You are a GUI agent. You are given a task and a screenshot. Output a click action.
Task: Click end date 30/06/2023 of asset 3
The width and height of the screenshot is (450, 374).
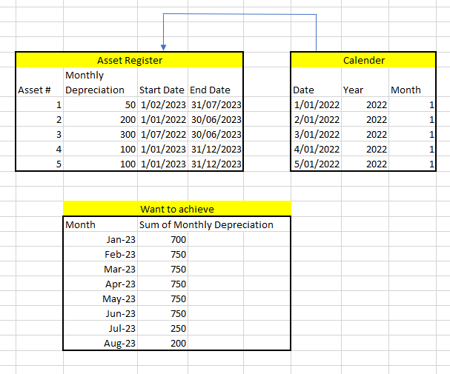[216, 134]
